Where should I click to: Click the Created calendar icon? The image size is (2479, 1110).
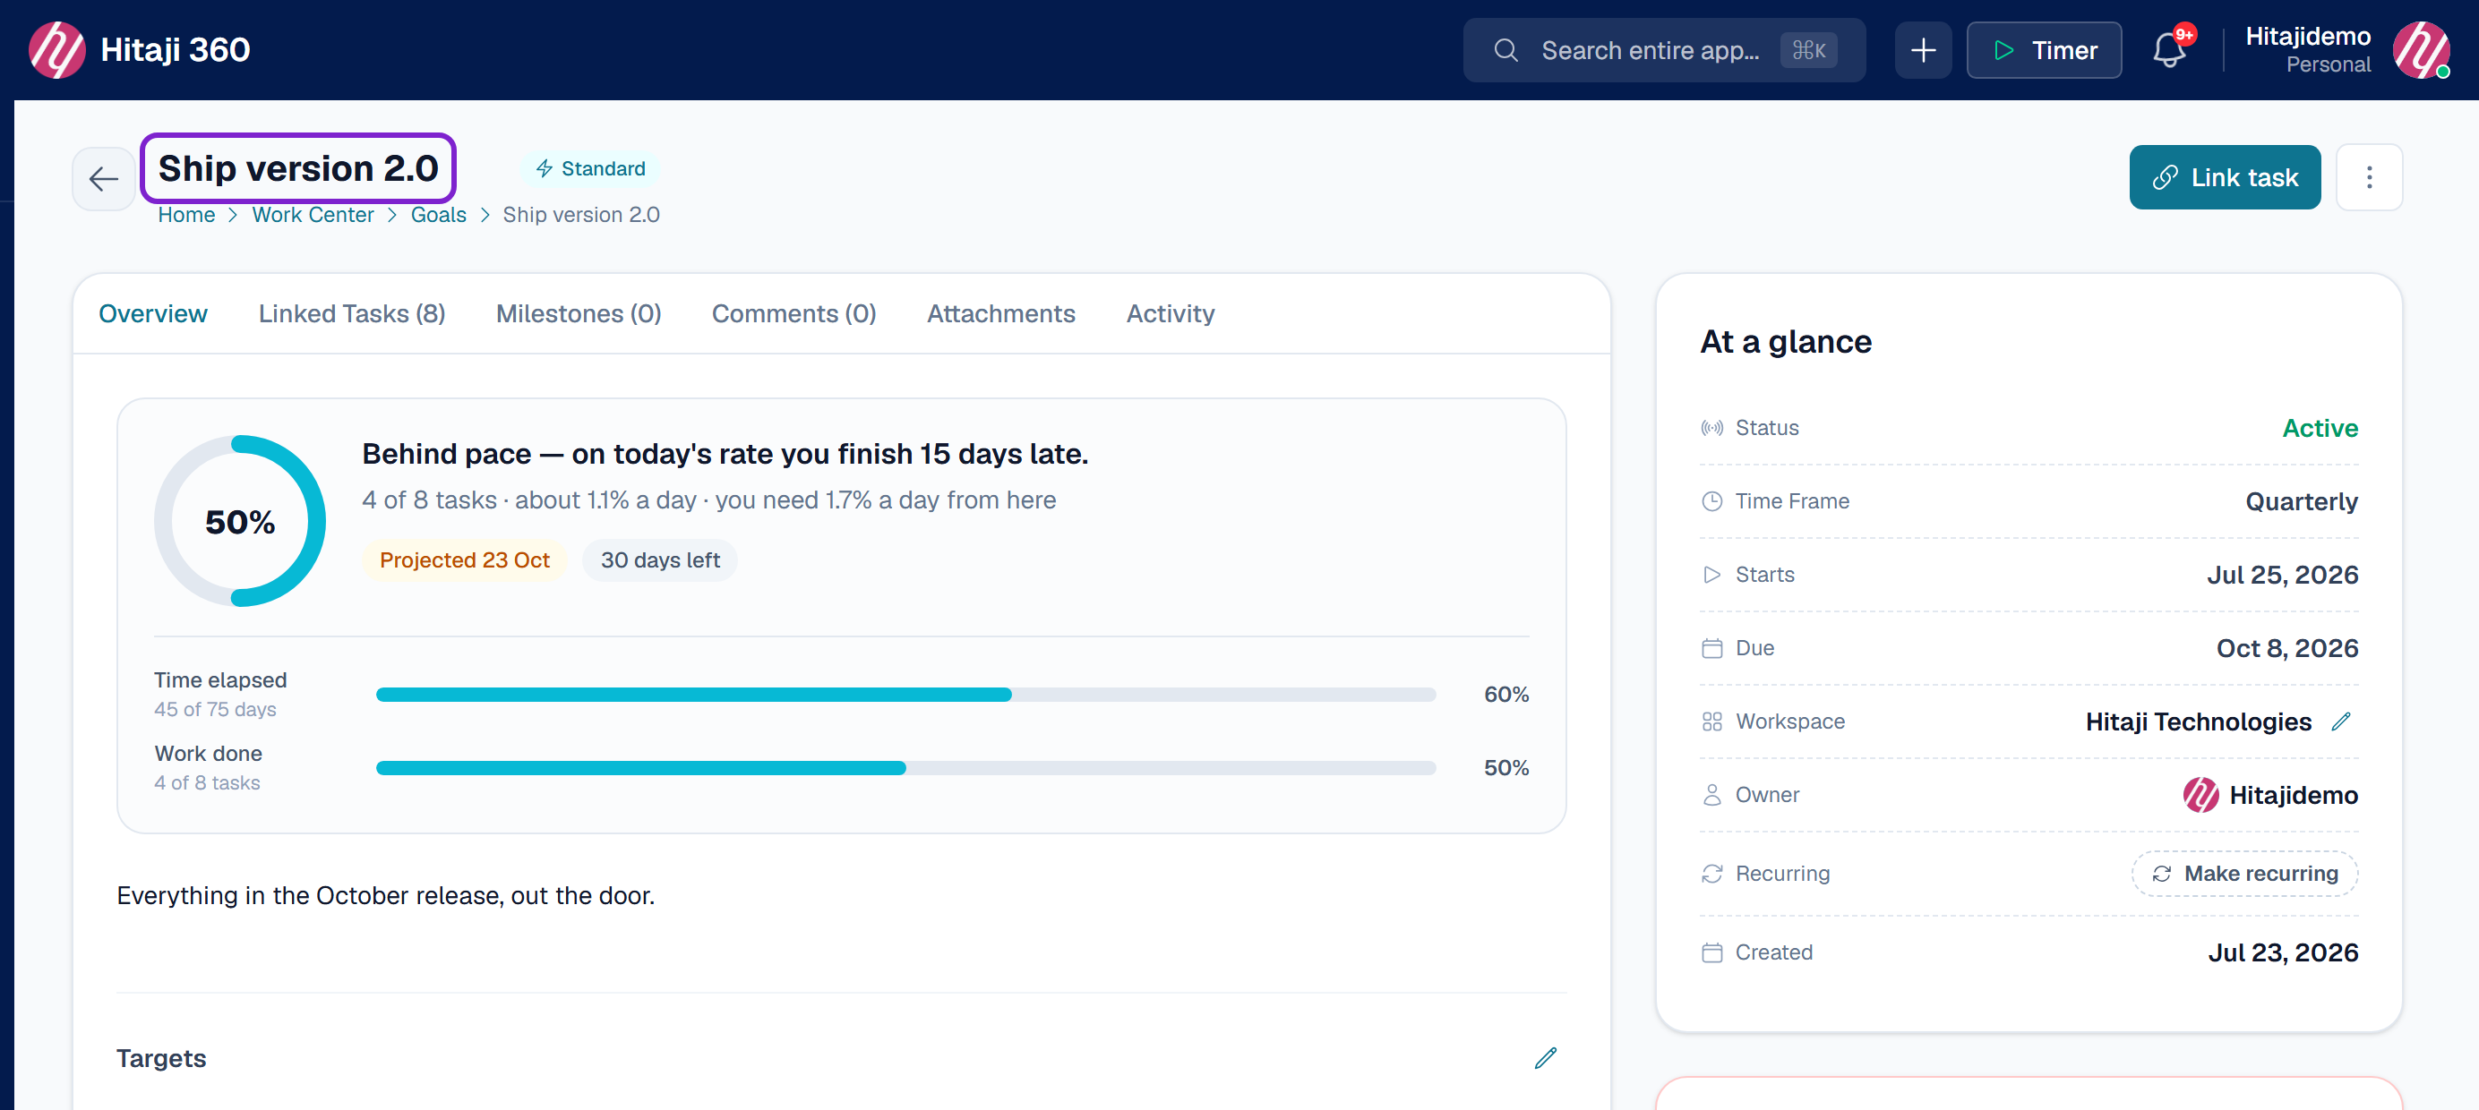click(x=1712, y=952)
